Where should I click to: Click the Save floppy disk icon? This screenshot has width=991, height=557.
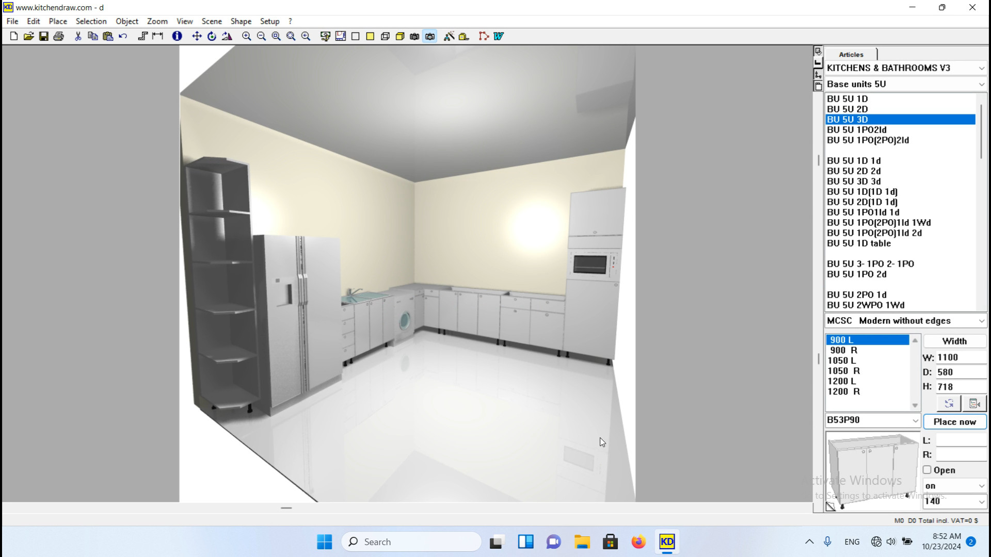point(44,36)
